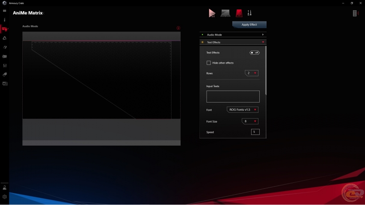
Task: Click the Hide other effects label
Action: coord(223,63)
